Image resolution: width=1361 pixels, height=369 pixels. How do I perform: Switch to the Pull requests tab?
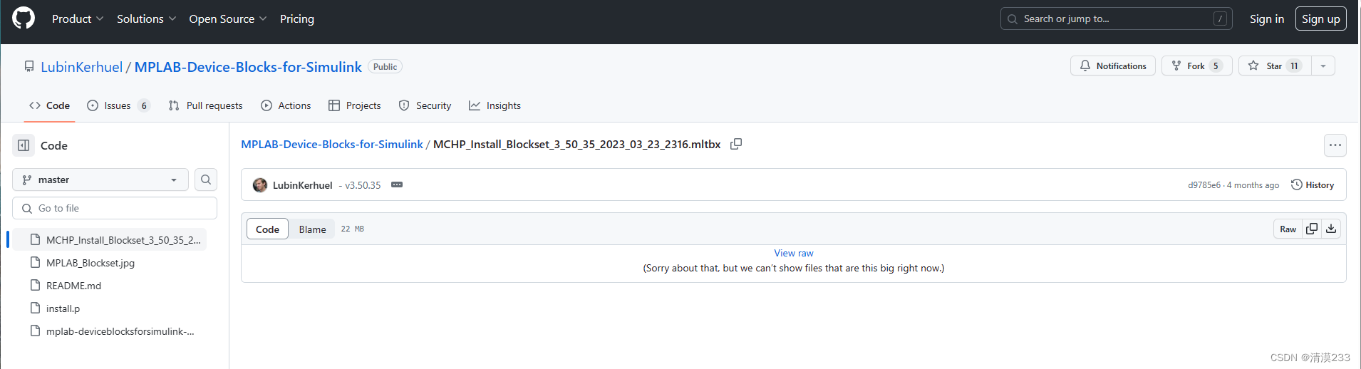[x=205, y=105]
